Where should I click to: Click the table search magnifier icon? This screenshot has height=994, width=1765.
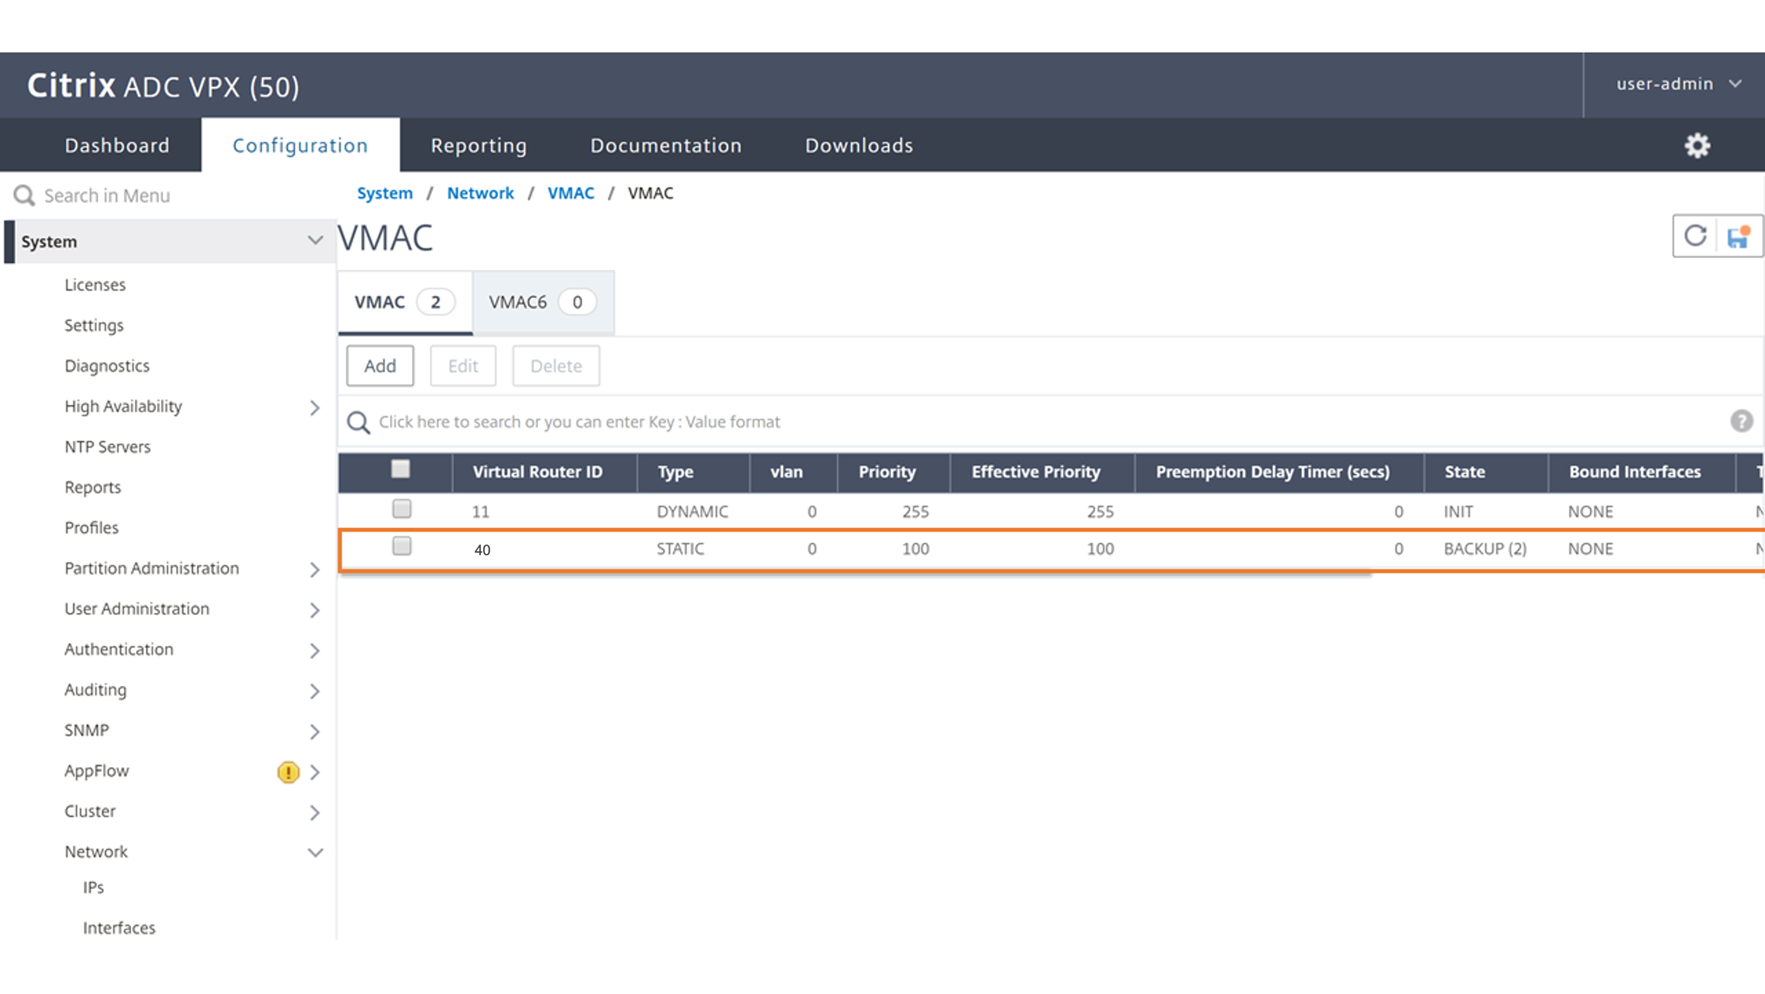point(358,422)
